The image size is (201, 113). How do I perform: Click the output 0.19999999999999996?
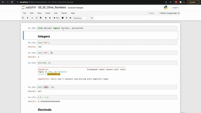pos(49,101)
